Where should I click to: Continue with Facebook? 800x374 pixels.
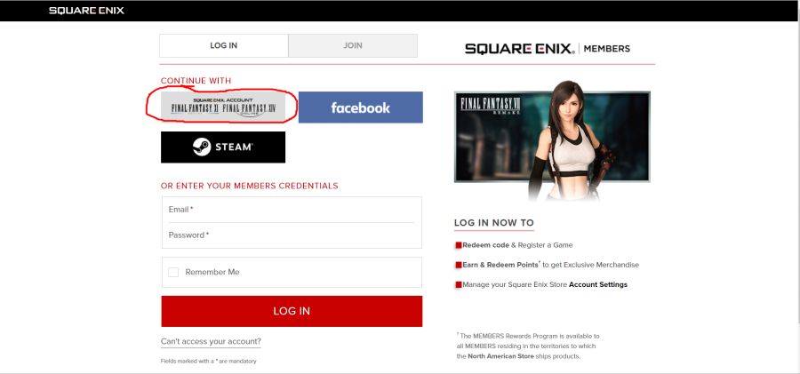[x=361, y=107]
